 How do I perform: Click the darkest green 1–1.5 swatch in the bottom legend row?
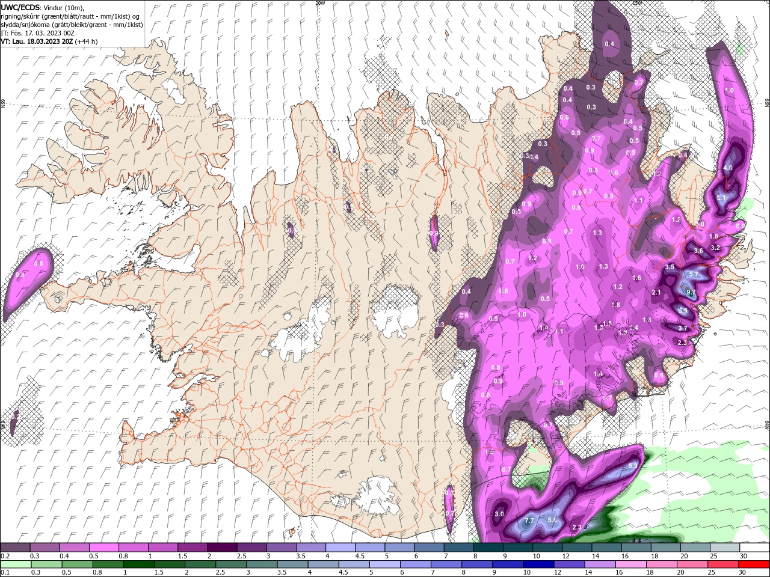coord(138,564)
